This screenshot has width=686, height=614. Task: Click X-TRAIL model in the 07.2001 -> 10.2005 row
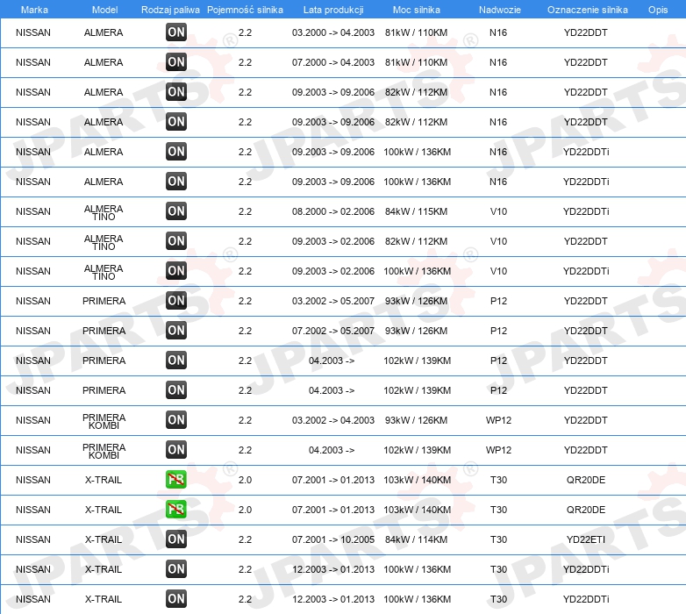(104, 539)
